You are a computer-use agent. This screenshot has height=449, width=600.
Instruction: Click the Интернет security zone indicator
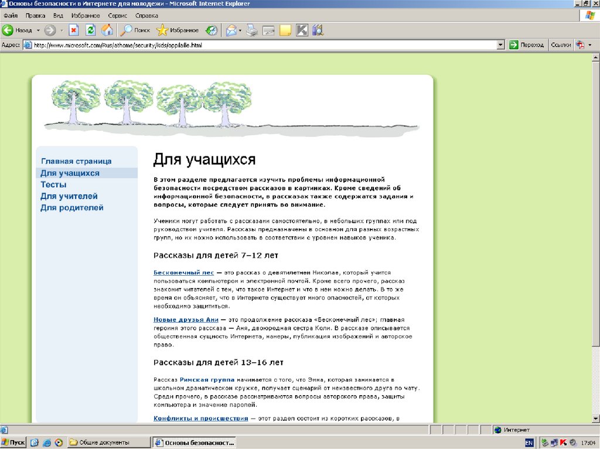pyautogui.click(x=512, y=430)
